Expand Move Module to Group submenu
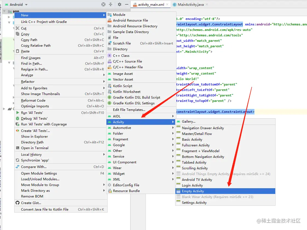Screen dimensions: 307x230 point(61,185)
